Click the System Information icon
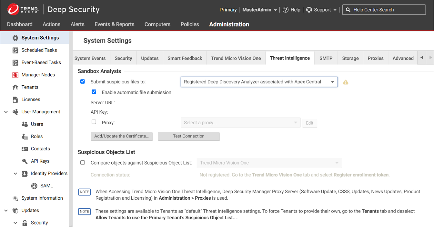The width and height of the screenshot is (434, 227). [15, 198]
